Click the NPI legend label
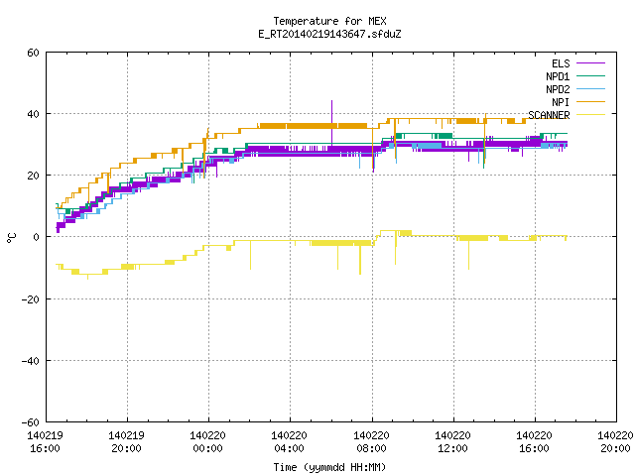 click(x=561, y=102)
